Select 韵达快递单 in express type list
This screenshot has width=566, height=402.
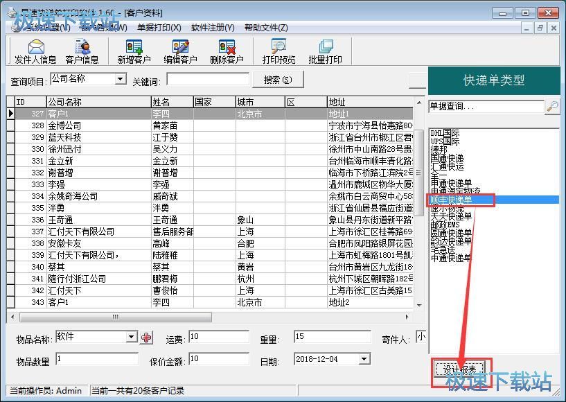pos(451,241)
